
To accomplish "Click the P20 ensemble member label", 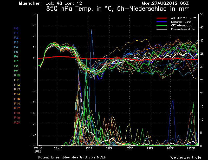I will point(17,122).
